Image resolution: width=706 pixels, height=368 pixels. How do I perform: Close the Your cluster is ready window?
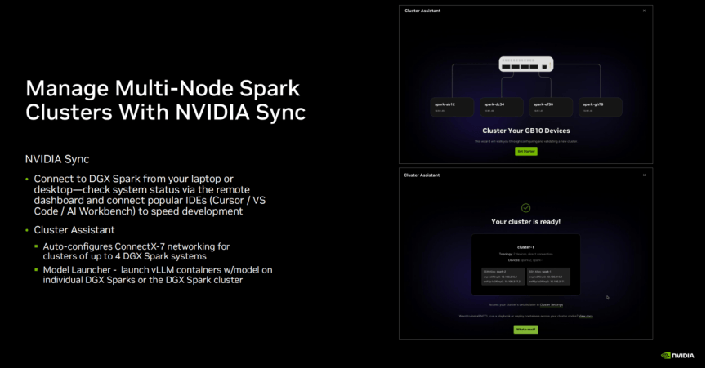pyautogui.click(x=645, y=175)
